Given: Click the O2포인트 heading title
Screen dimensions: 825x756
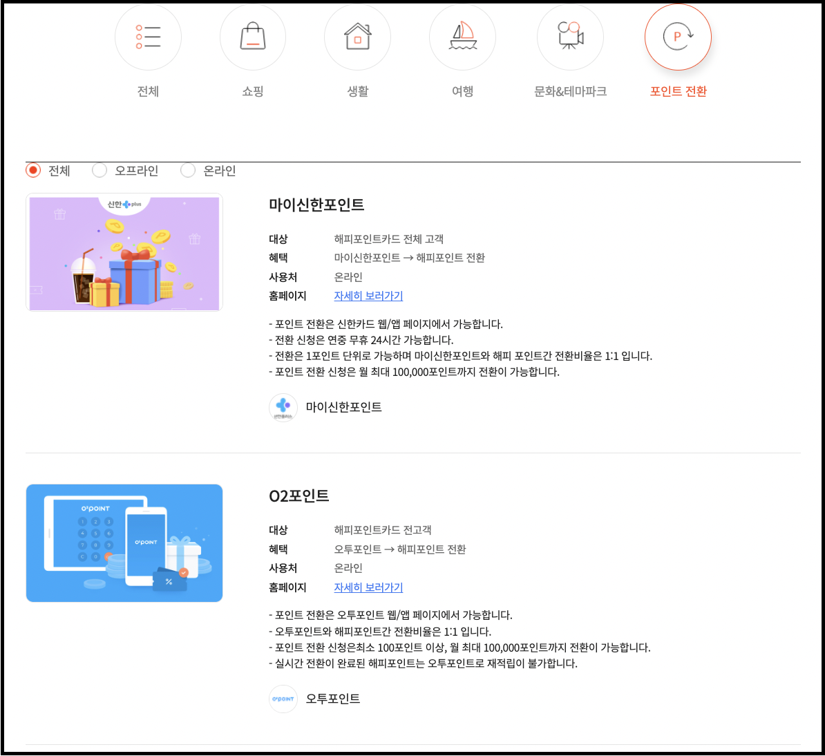Looking at the screenshot, I should click(299, 495).
